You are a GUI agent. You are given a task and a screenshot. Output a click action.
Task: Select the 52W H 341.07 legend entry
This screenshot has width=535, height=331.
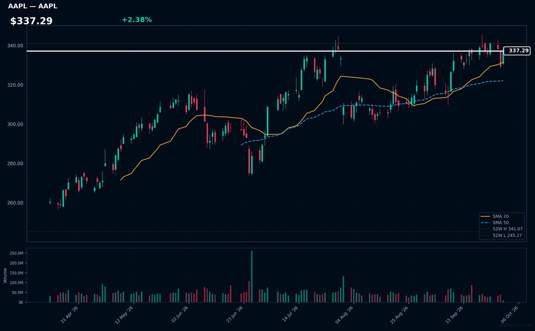click(501, 229)
